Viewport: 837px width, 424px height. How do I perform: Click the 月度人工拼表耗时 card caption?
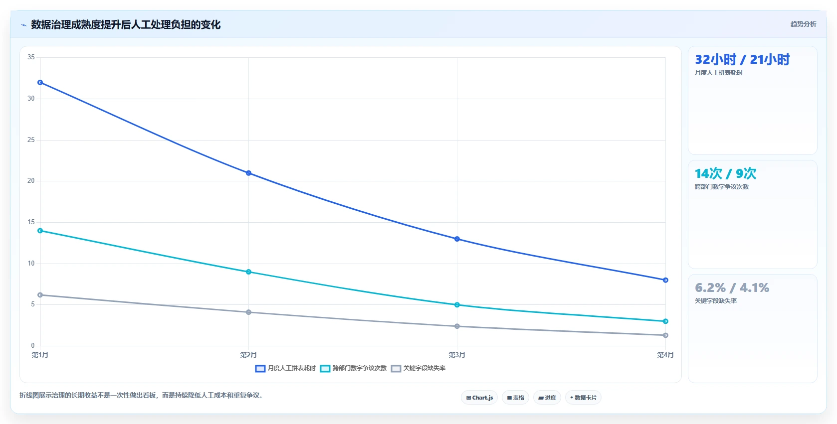[719, 73]
